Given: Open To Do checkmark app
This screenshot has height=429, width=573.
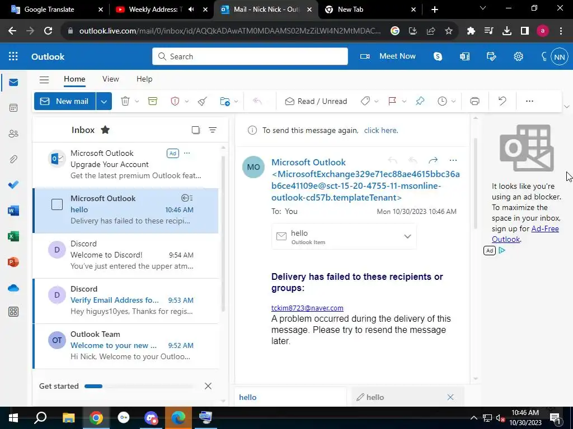Looking at the screenshot, I should (13, 184).
